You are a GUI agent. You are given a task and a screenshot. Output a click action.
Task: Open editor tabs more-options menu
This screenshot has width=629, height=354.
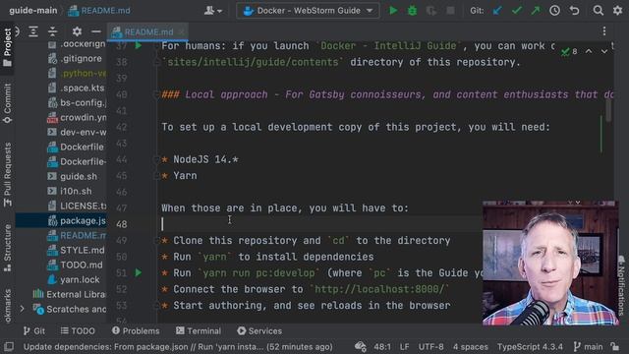pos(604,31)
